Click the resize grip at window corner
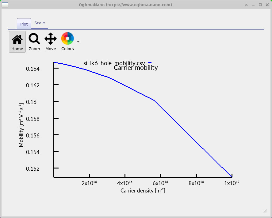Screen dimensions: 272x218 [x=265, y=211]
